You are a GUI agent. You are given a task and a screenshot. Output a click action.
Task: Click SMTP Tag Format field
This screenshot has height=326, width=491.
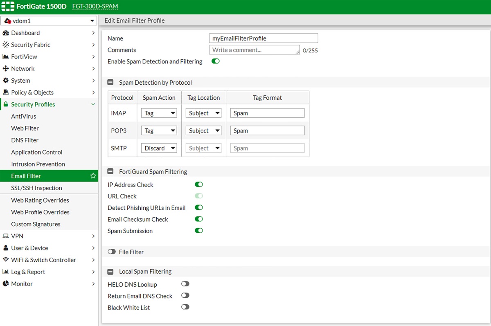(268, 148)
